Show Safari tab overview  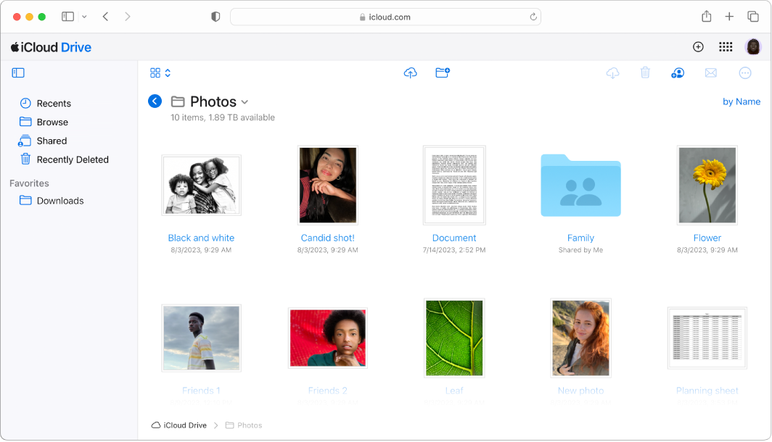tap(753, 17)
